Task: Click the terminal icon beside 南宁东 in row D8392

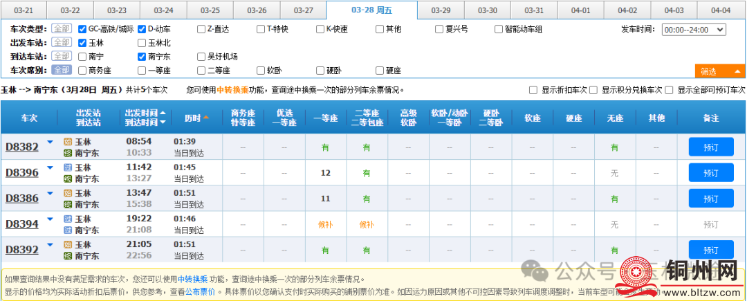Action: [67, 256]
